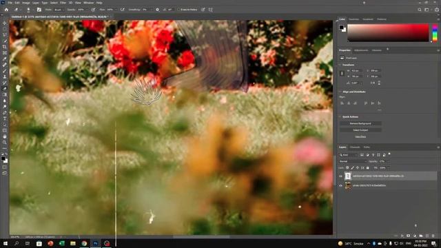Select the Eraser tool in the toolbar
Viewport: 441px width, 248px height.
(5, 89)
